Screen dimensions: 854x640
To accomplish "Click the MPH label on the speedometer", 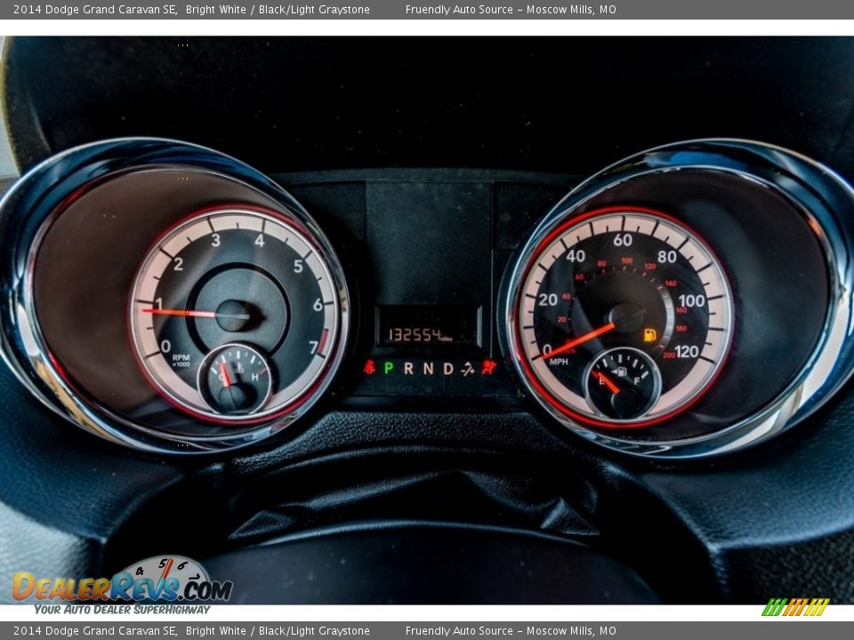I will pos(559,362).
